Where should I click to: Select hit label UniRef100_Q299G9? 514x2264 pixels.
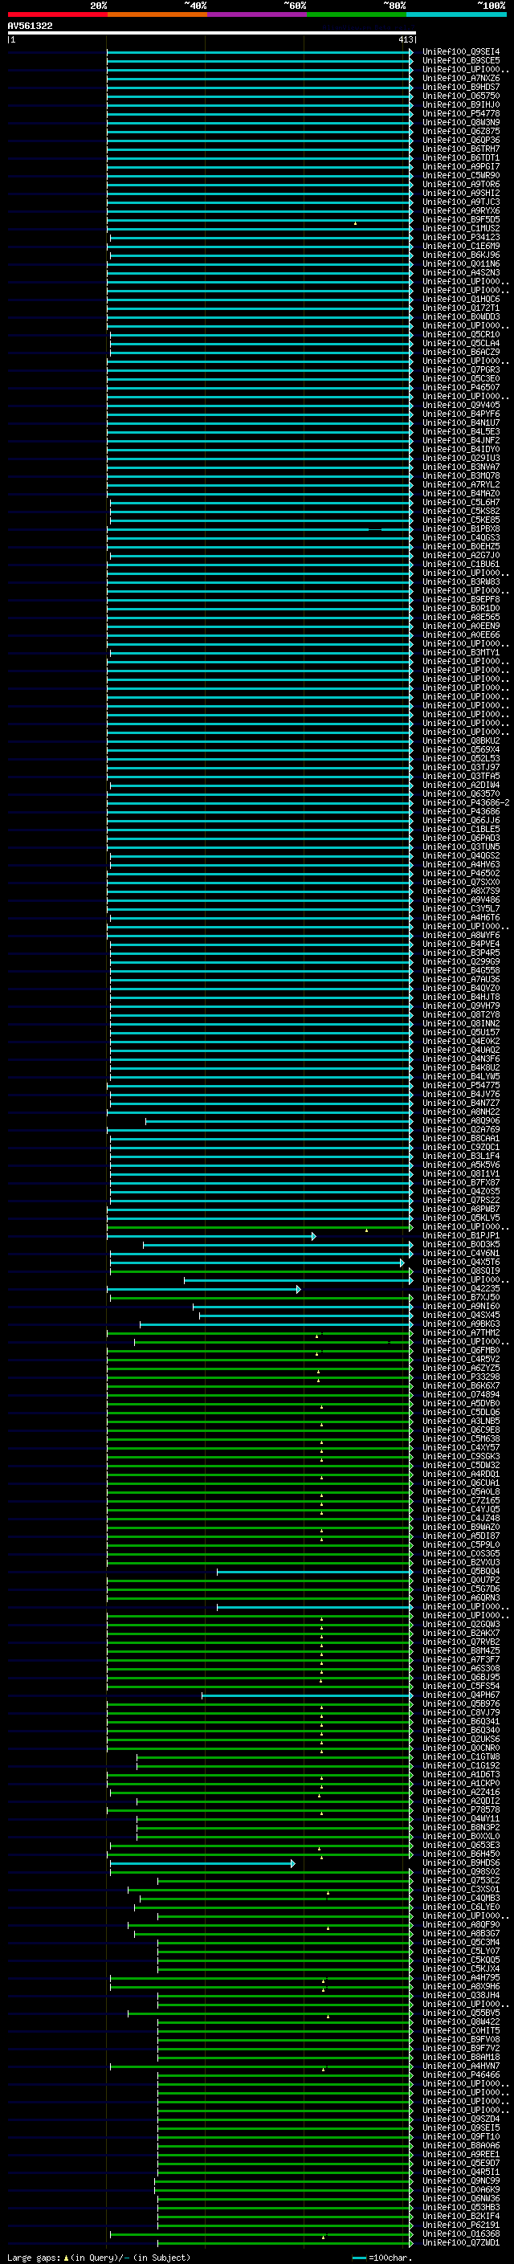coord(461,961)
